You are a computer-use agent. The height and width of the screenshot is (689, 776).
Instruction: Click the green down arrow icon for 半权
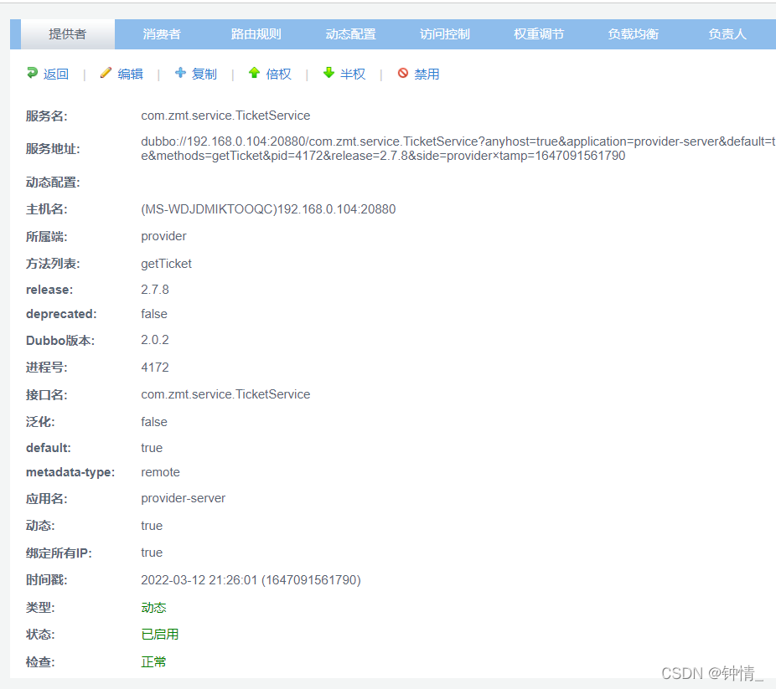pos(327,74)
